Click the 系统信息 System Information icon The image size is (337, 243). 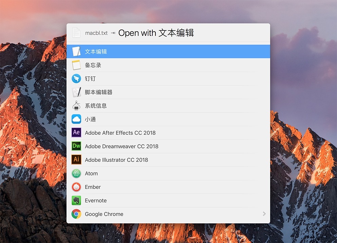click(x=76, y=106)
